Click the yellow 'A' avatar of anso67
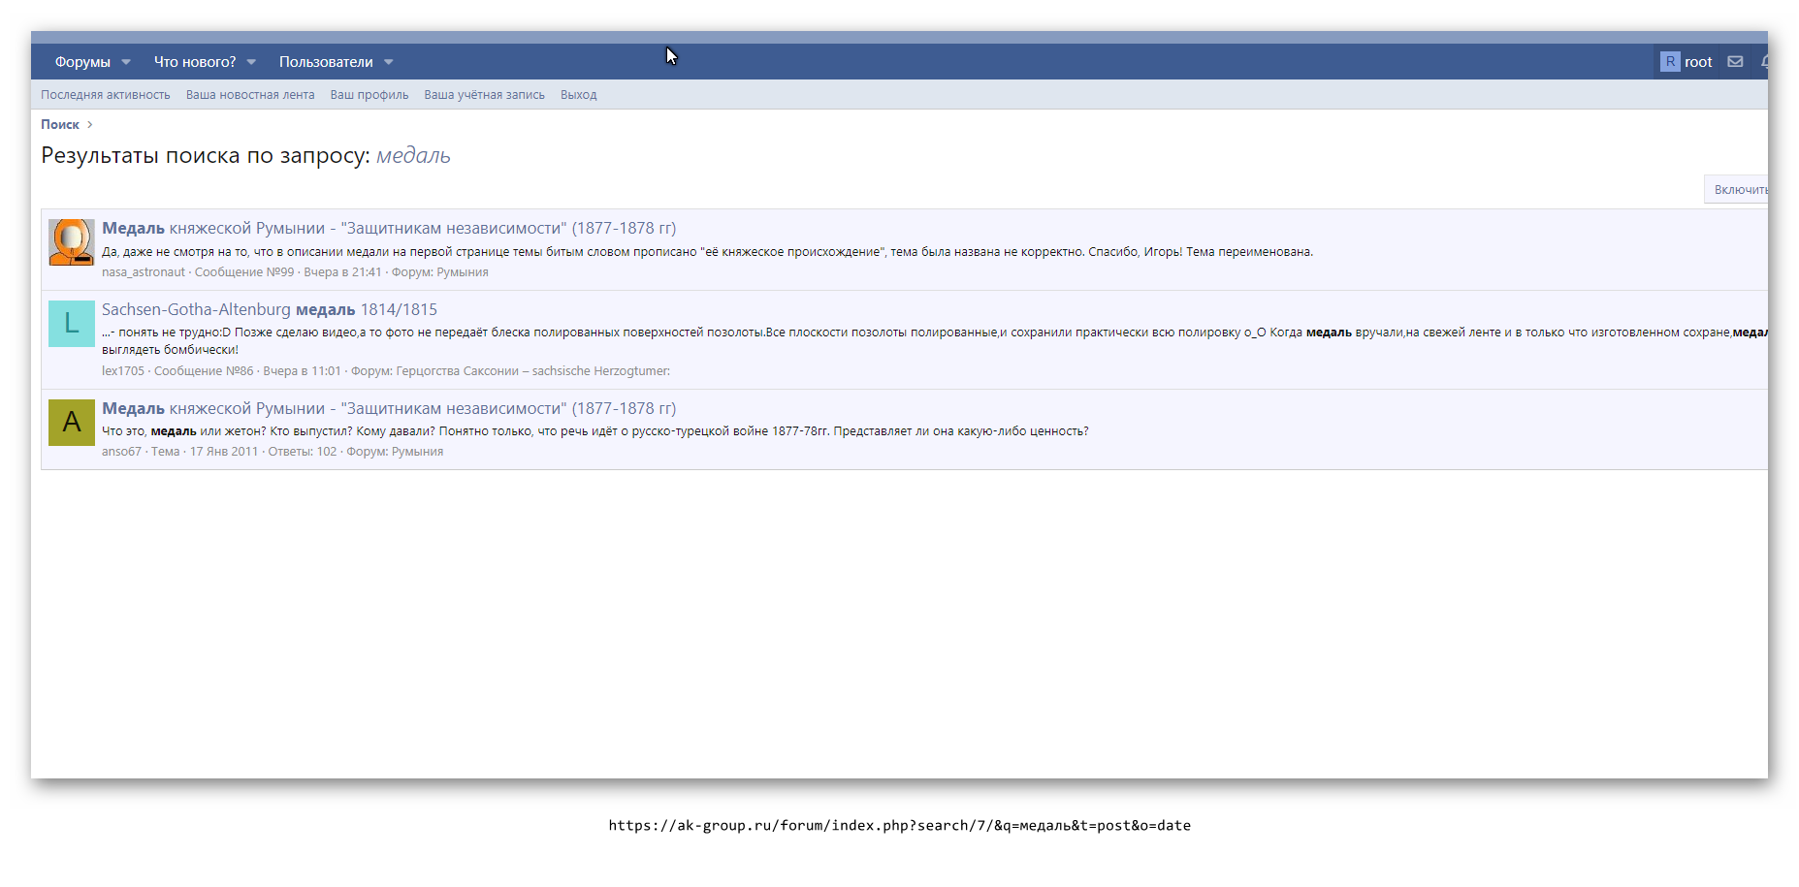This screenshot has width=1799, height=887. click(71, 423)
